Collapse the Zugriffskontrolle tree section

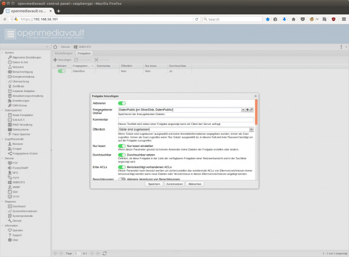click(x=2, y=139)
